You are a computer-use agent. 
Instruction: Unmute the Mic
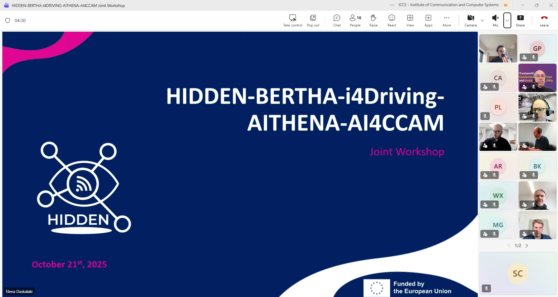(x=495, y=21)
